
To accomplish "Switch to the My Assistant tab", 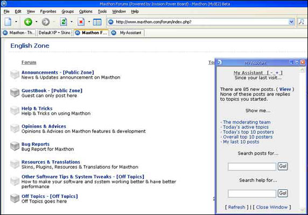I will click(x=127, y=33).
